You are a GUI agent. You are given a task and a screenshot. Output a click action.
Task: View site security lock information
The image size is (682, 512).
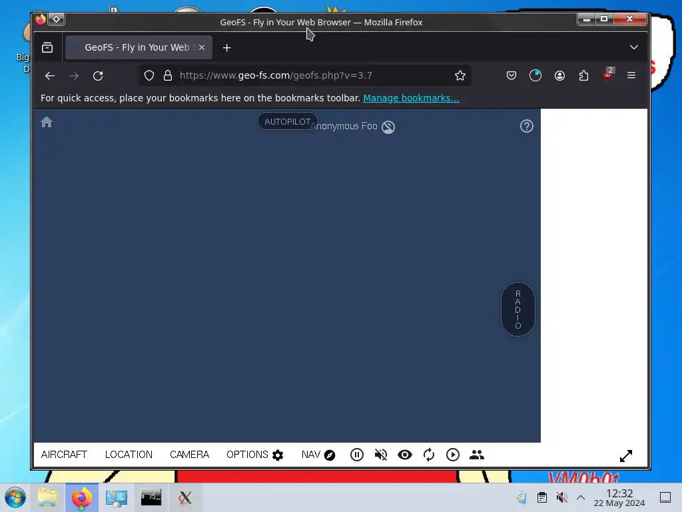click(168, 76)
